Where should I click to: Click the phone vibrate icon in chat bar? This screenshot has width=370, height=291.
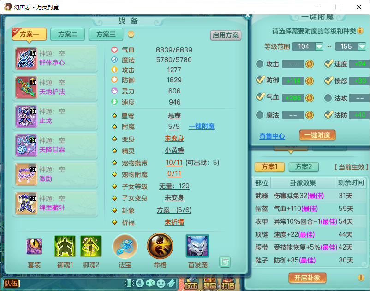point(129,283)
